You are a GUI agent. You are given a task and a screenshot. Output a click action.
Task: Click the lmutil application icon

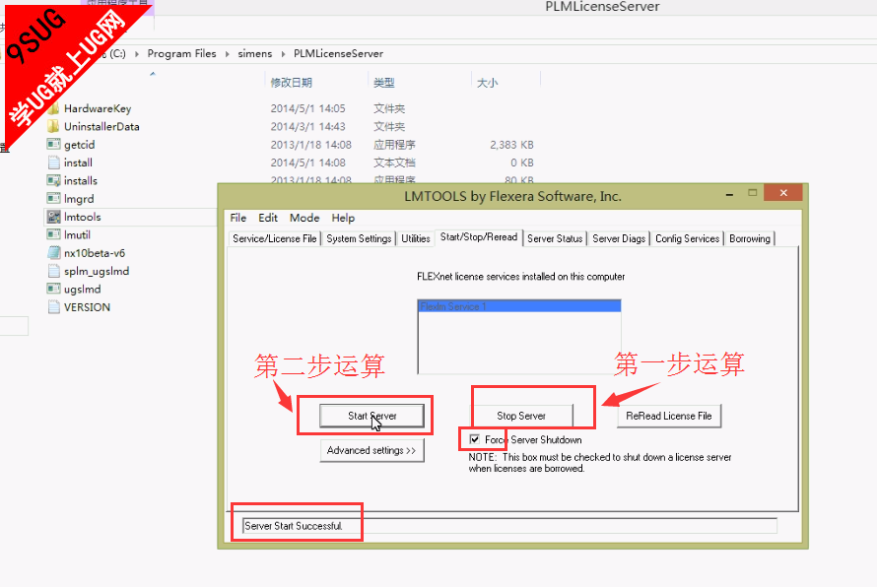[x=53, y=234]
